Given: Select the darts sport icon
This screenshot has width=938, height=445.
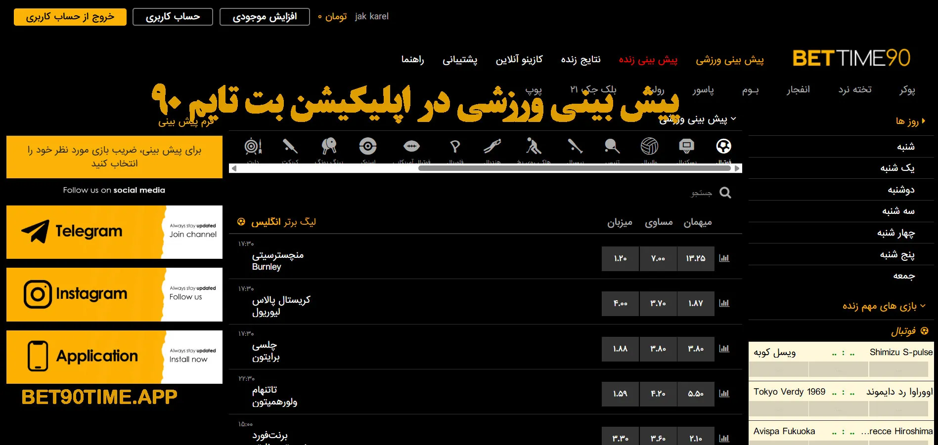Looking at the screenshot, I should (253, 147).
